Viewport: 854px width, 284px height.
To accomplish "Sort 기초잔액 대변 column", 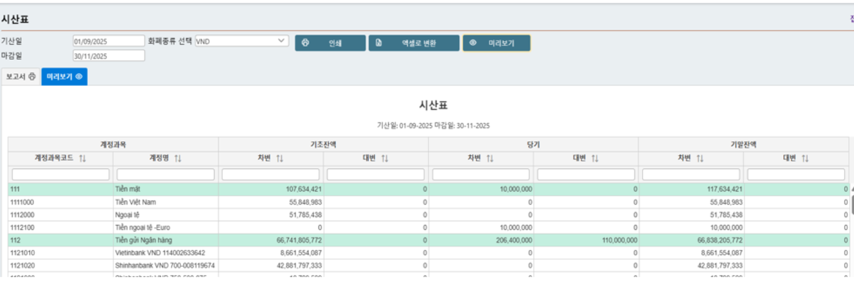I will click(385, 159).
